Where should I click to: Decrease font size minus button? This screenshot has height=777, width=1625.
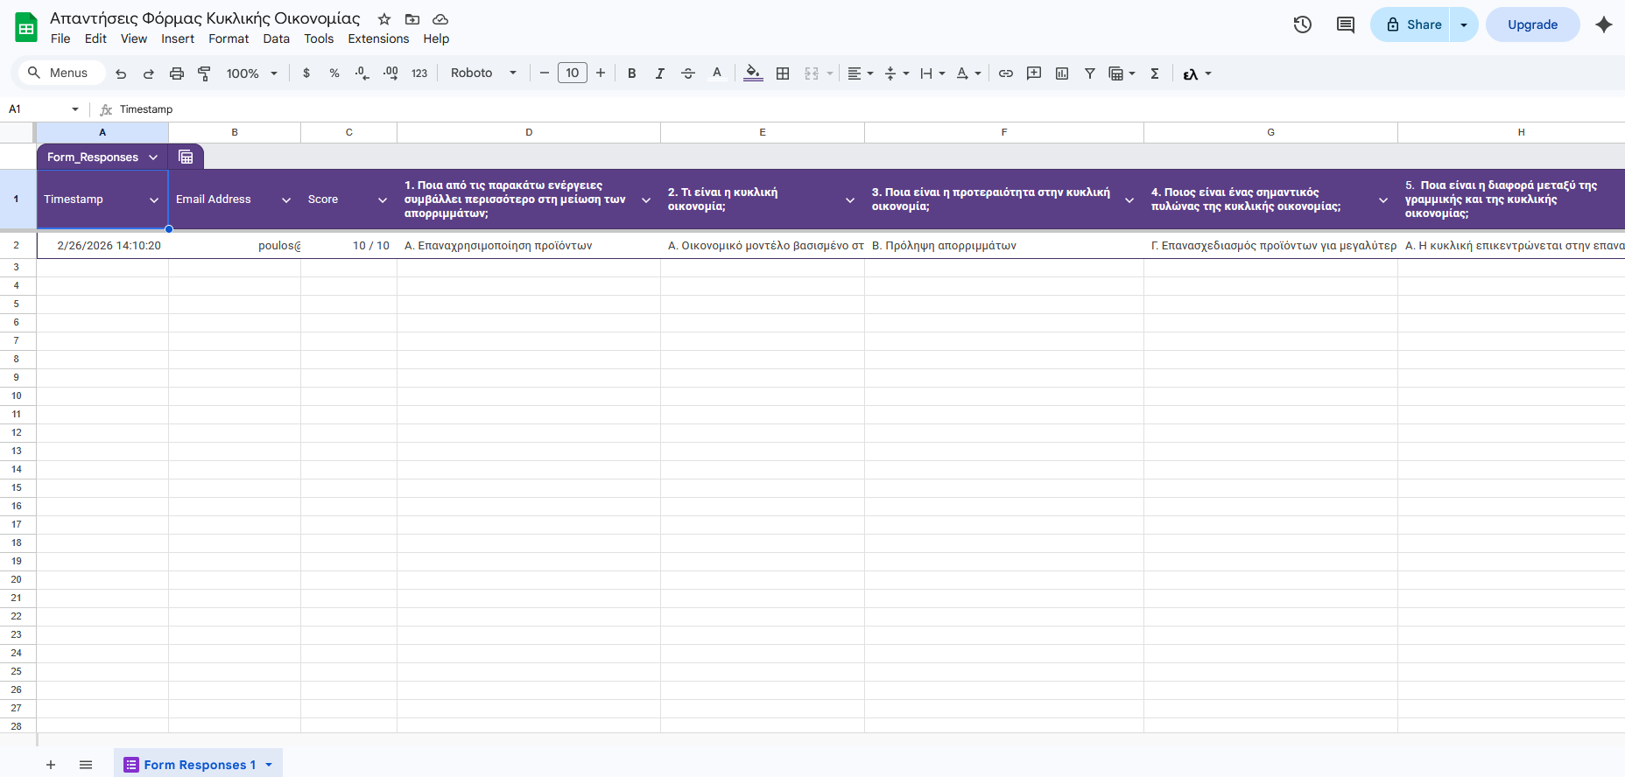click(545, 73)
